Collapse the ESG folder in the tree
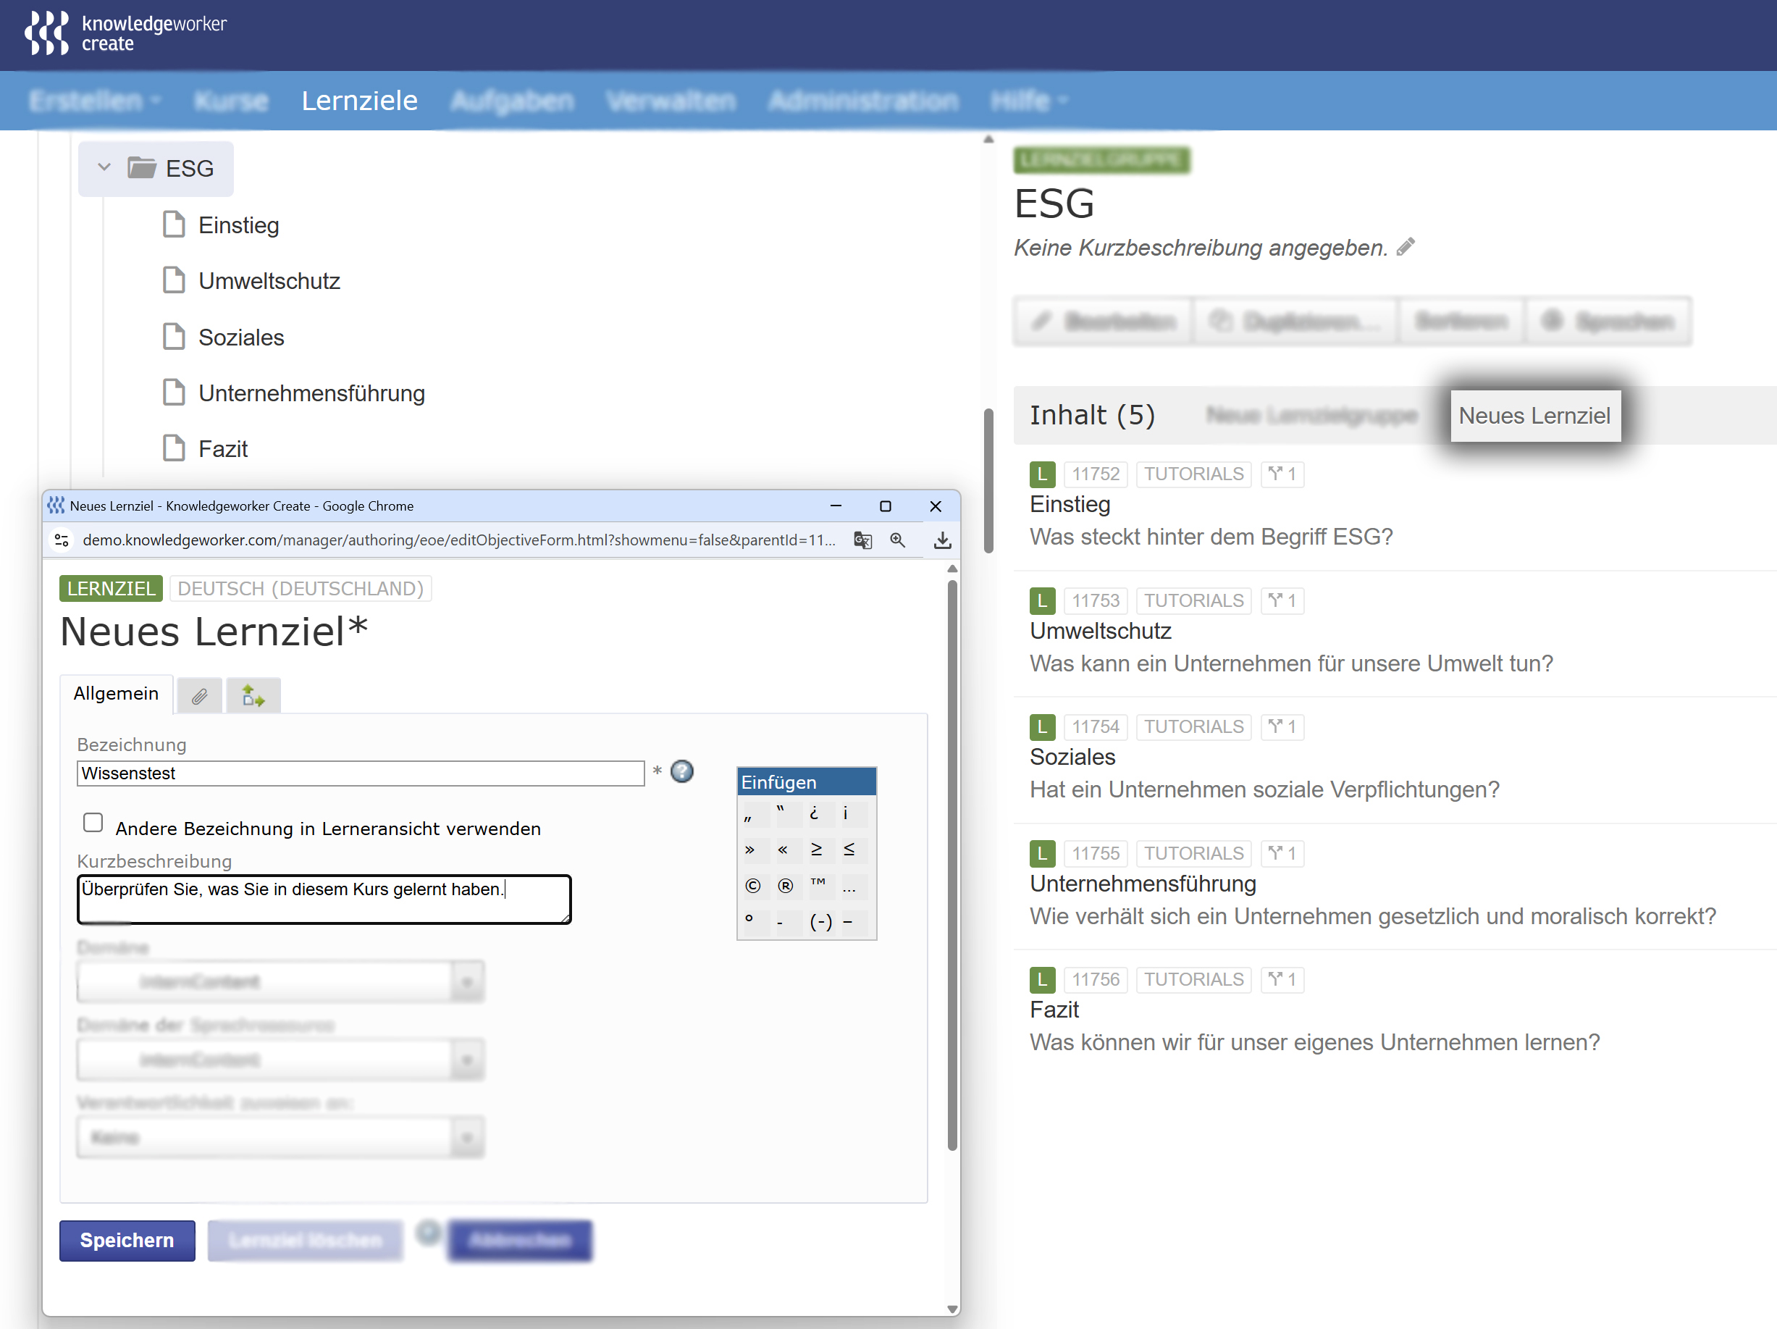The width and height of the screenshot is (1777, 1329). tap(104, 167)
